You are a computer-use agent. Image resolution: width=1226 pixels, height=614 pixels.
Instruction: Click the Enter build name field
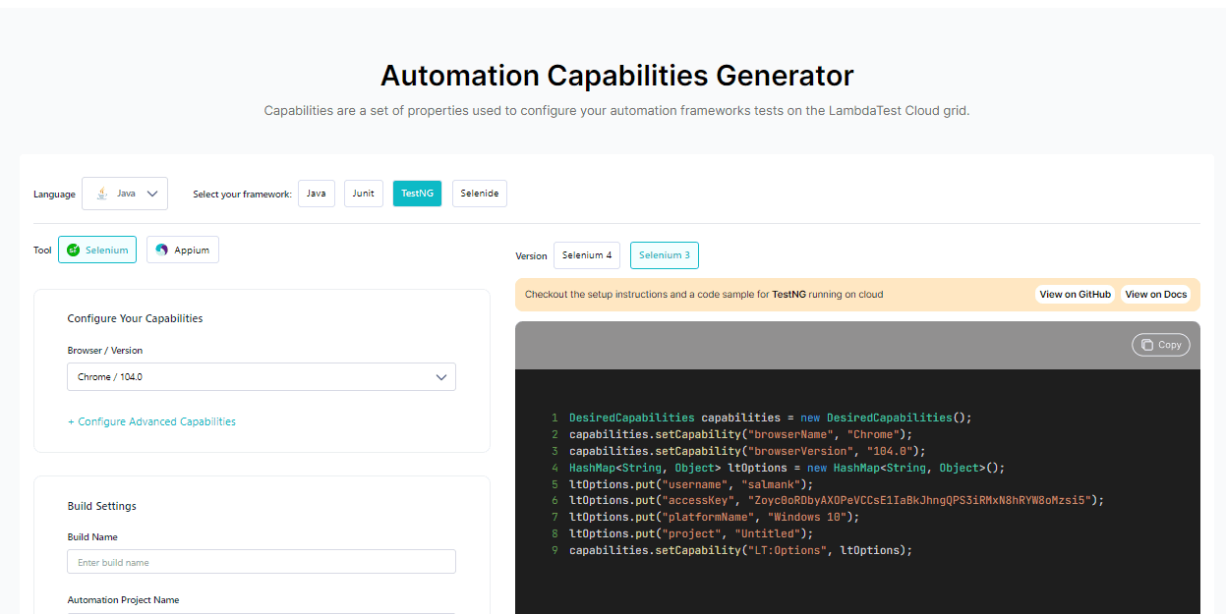[x=261, y=561]
